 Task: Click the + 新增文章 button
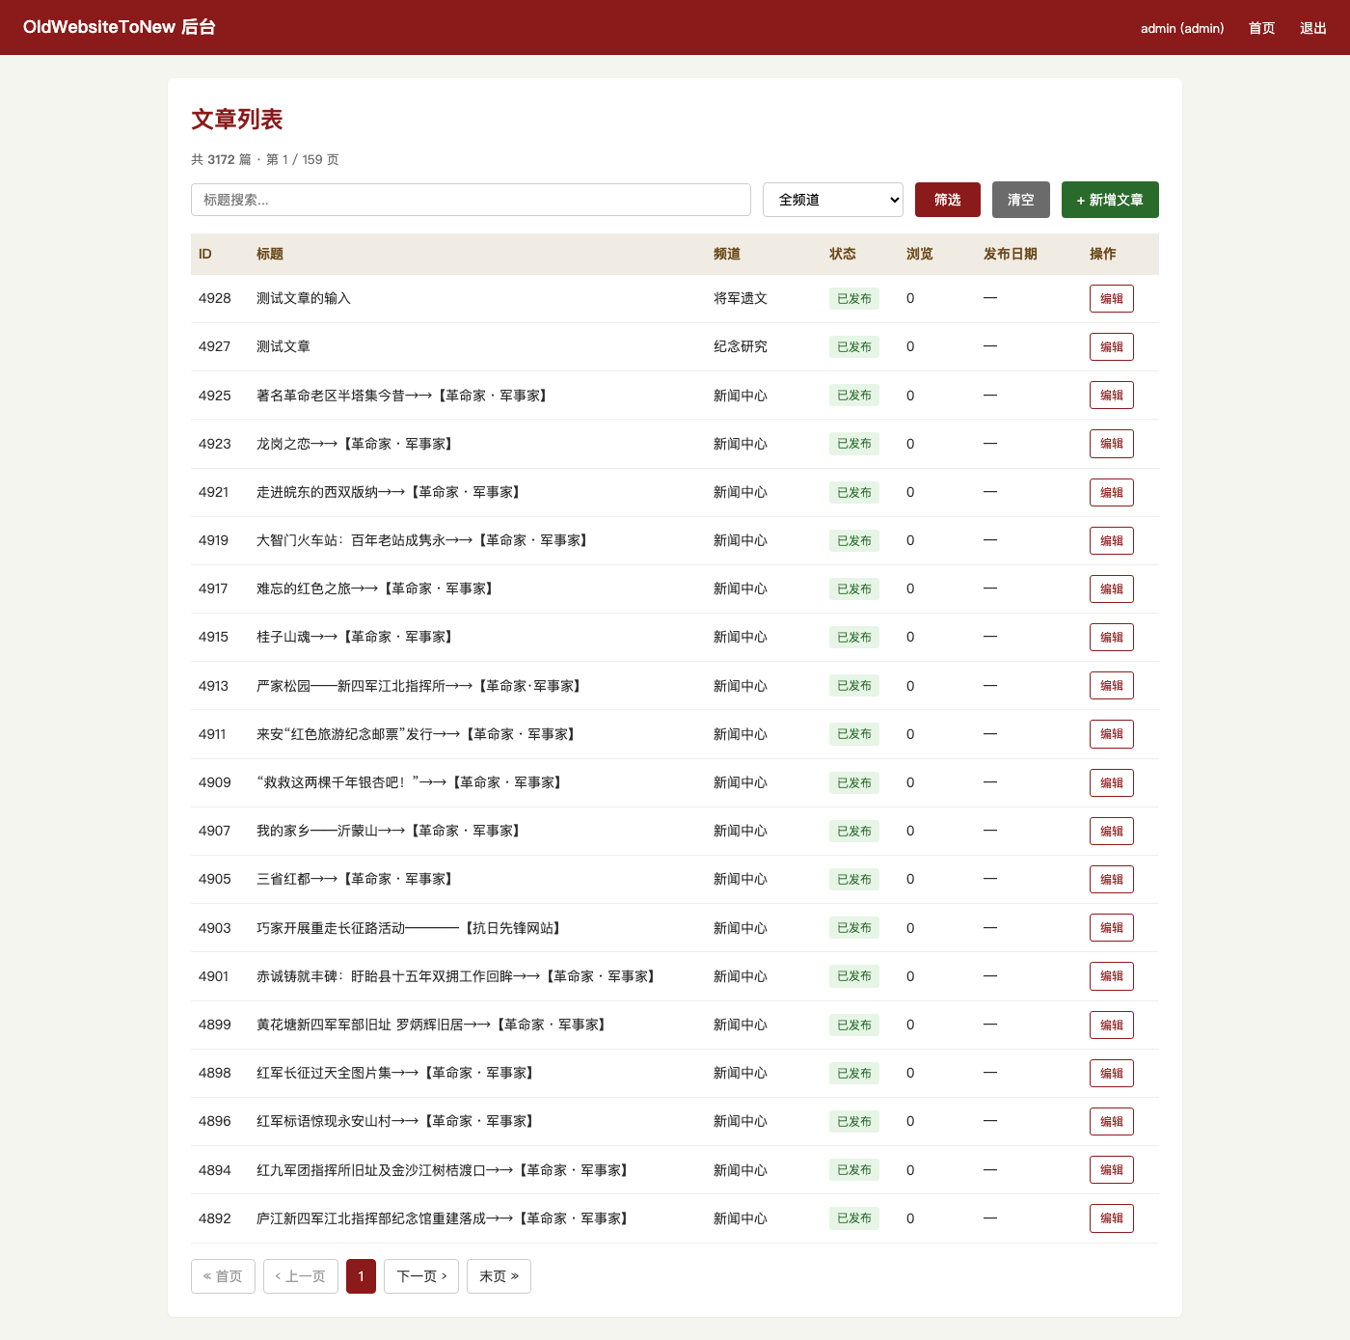pos(1110,200)
